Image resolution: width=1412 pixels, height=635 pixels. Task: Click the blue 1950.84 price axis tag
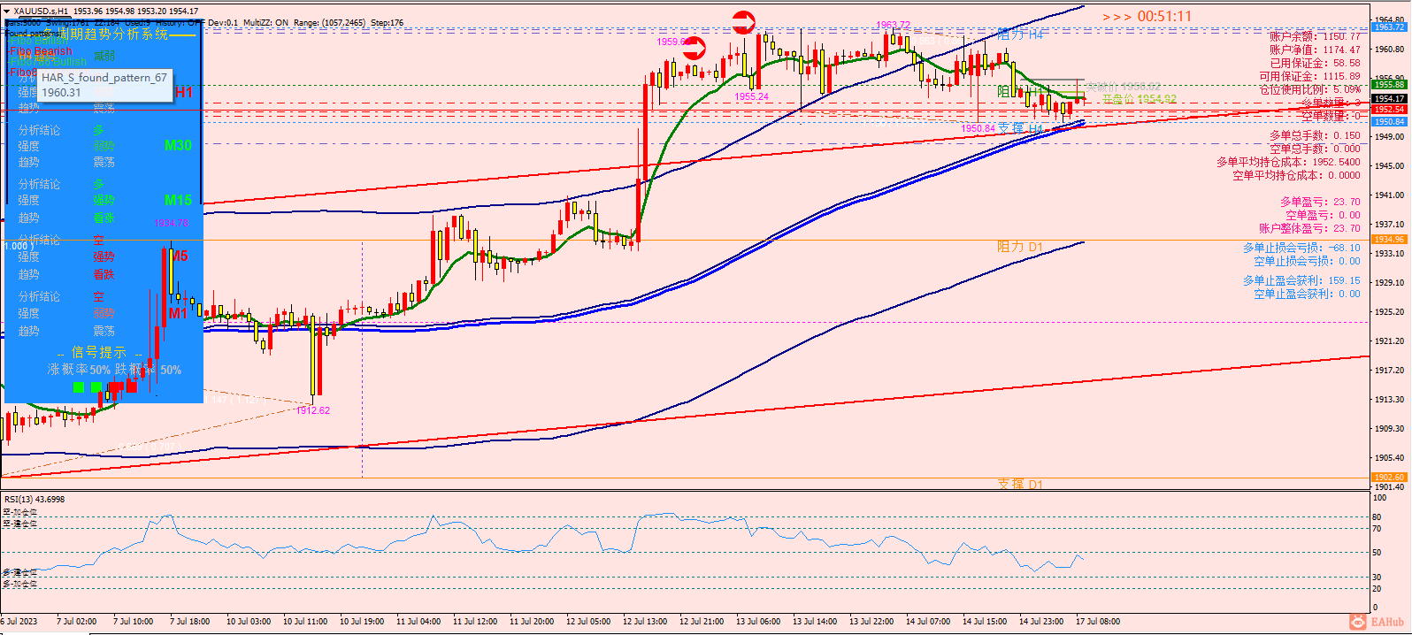tap(1389, 122)
